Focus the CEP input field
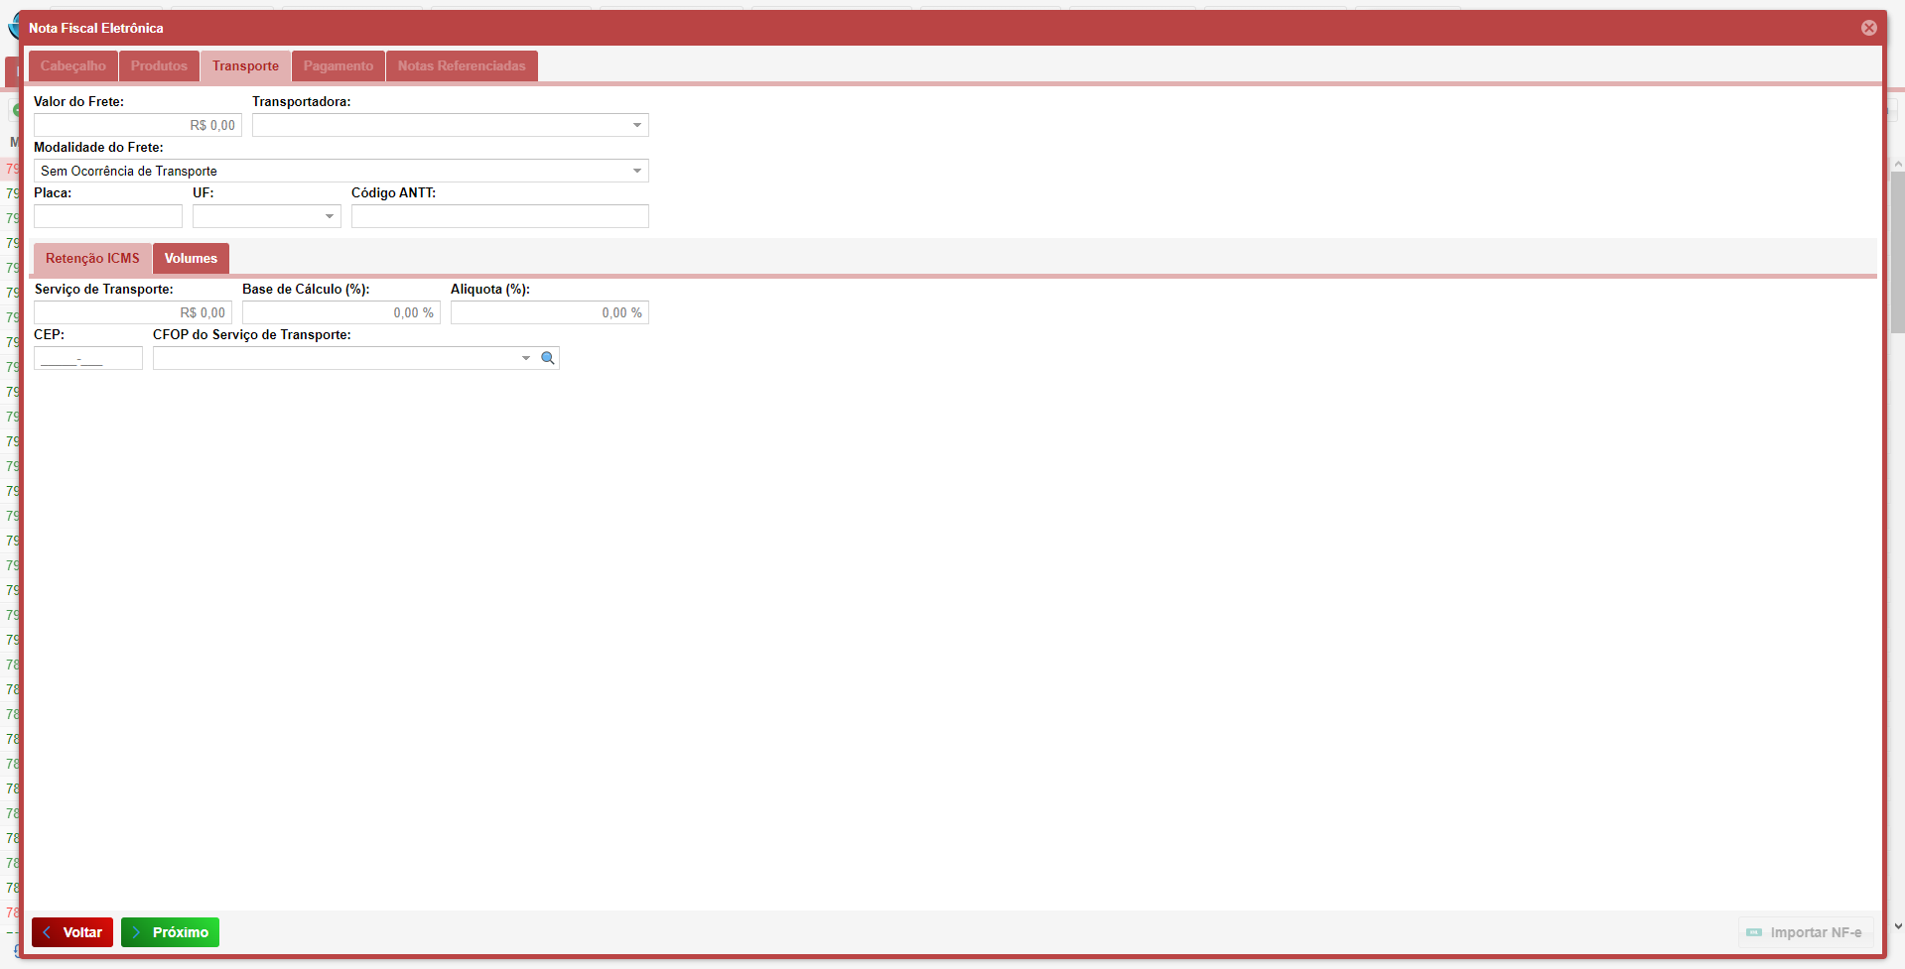The image size is (1905, 969). pos(87,358)
